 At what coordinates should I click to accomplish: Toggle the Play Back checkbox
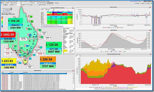pyautogui.click(x=54, y=3)
